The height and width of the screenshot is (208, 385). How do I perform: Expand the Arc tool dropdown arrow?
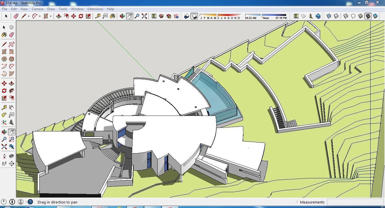pyautogui.click(x=40, y=16)
